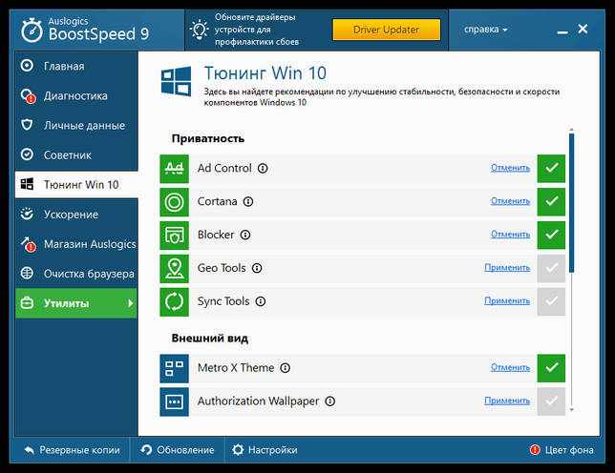Open the Диагностика section

click(x=76, y=96)
